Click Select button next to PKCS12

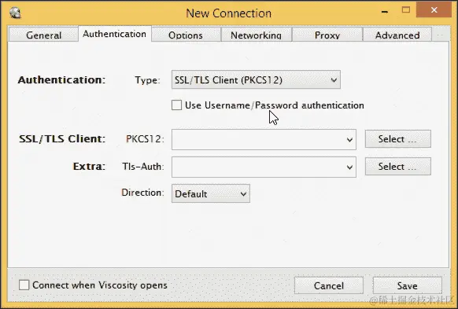[x=398, y=139]
